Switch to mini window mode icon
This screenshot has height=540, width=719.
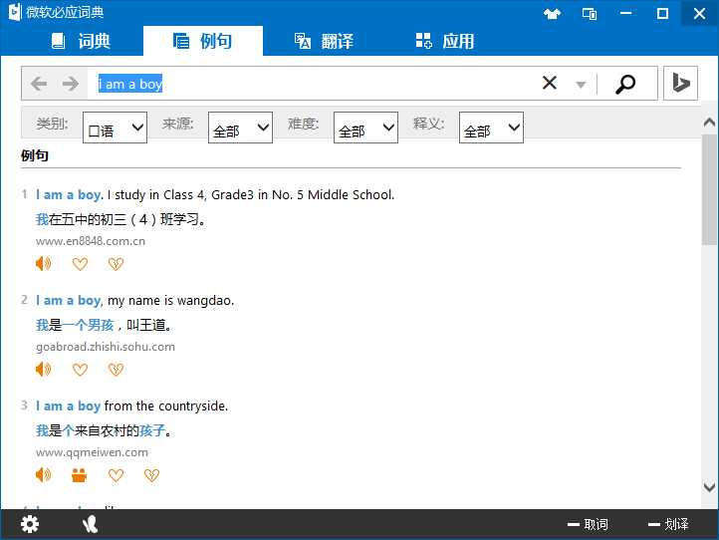point(590,14)
